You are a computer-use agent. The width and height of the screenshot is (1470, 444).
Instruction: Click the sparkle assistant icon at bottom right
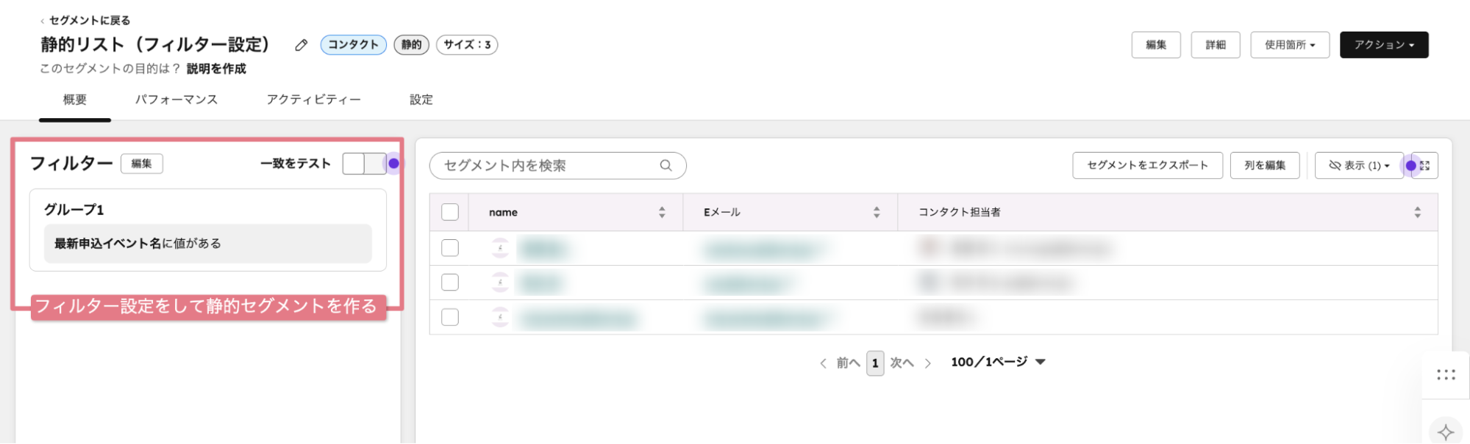click(x=1445, y=432)
